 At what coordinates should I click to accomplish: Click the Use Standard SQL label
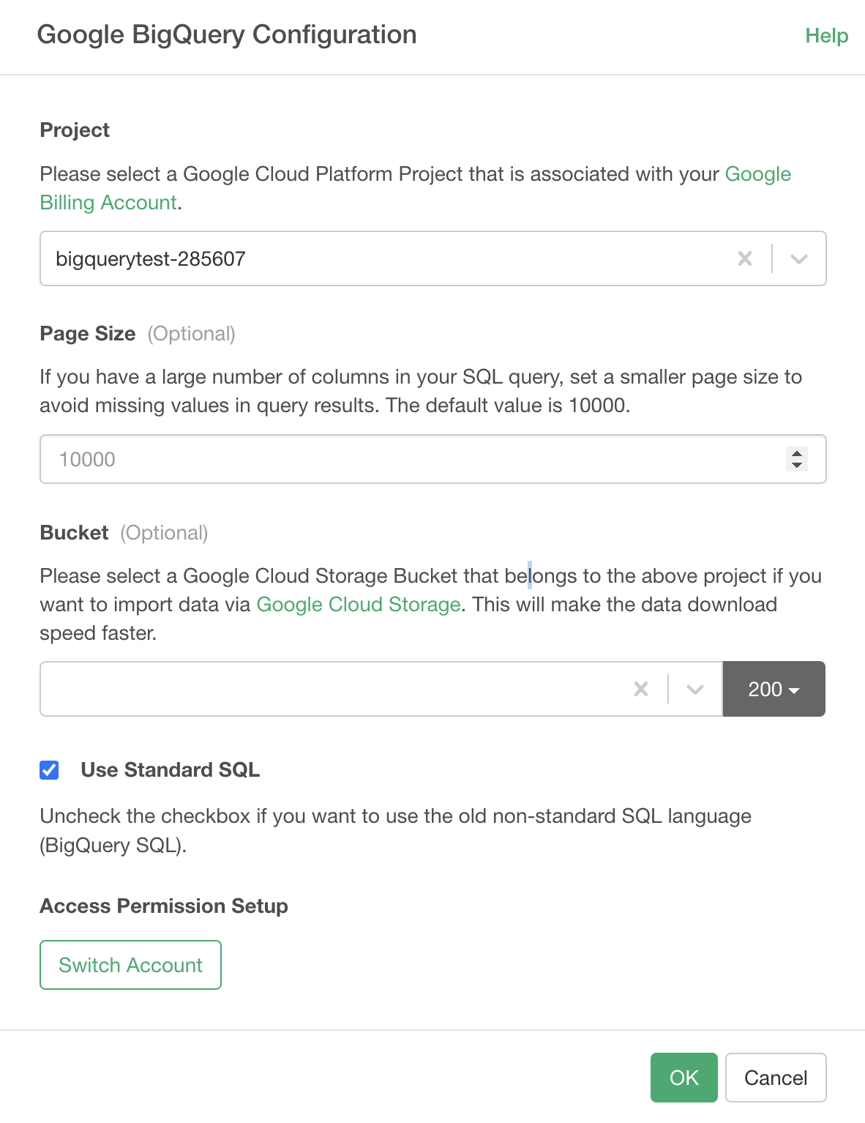coord(170,770)
